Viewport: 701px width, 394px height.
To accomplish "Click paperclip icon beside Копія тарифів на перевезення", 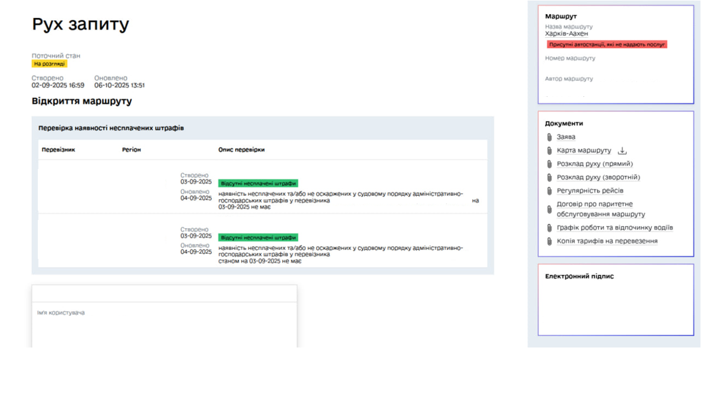I will [549, 241].
